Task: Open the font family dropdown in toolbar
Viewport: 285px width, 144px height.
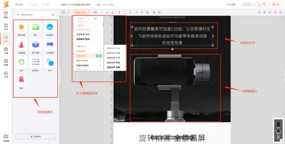Action: tap(82, 12)
